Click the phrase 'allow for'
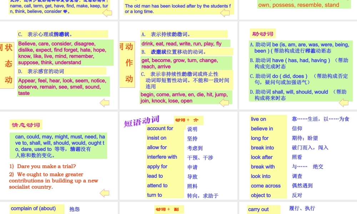357x214 pixels. (157, 148)
